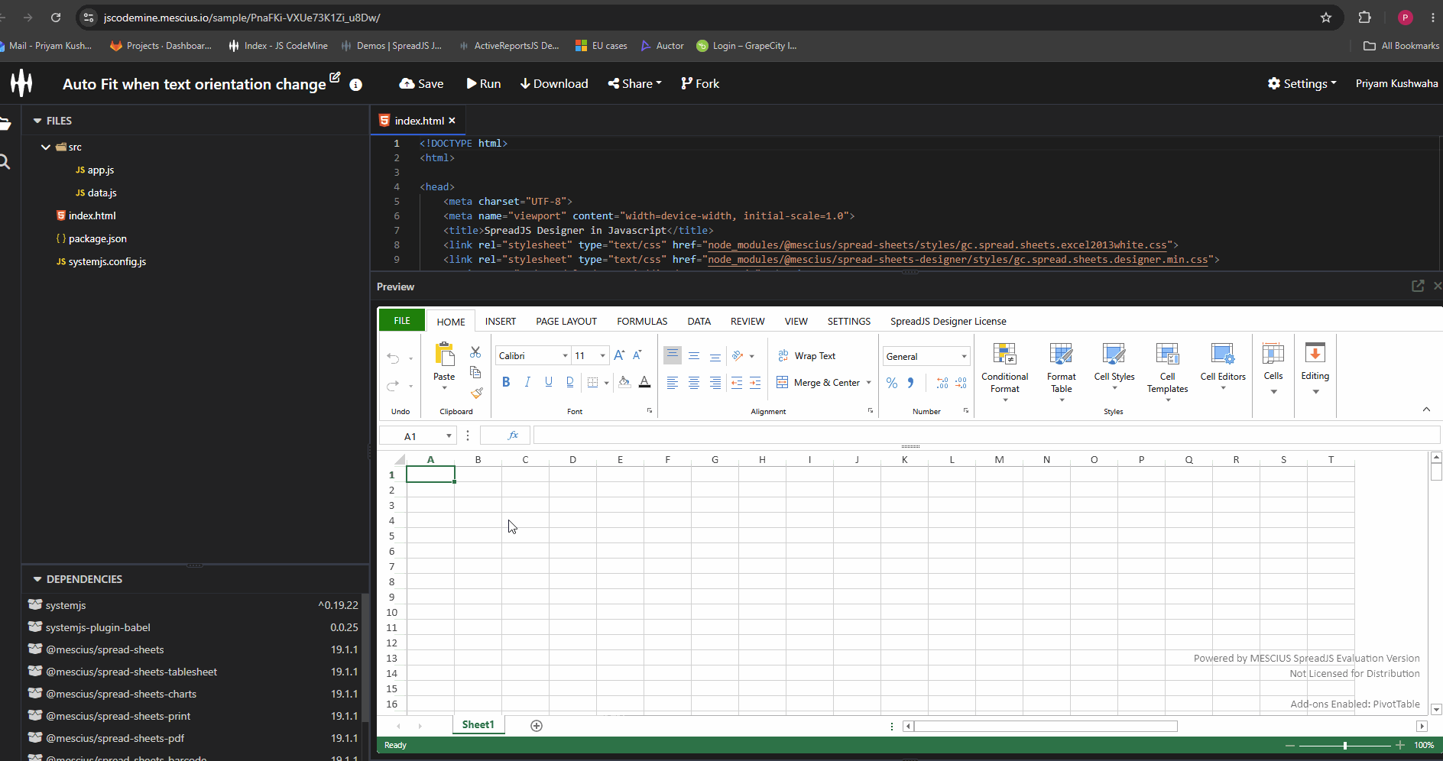This screenshot has width=1443, height=761.
Task: Collapse the src folder
Action: 46,147
